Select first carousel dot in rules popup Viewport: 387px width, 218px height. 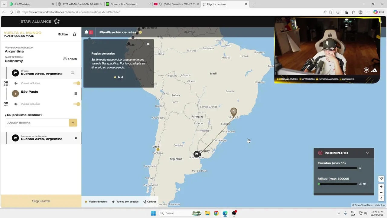pyautogui.click(x=115, y=77)
